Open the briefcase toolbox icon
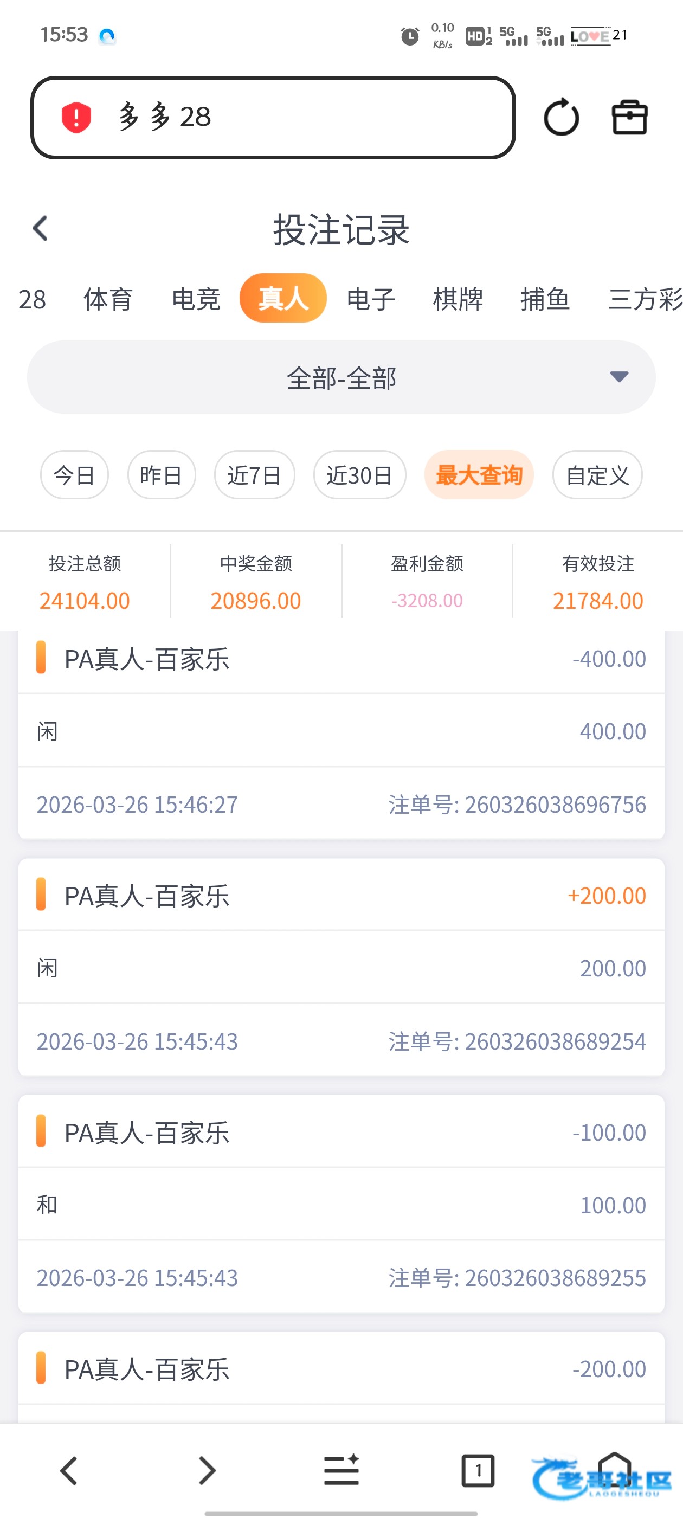This screenshot has width=683, height=1518. tap(629, 117)
